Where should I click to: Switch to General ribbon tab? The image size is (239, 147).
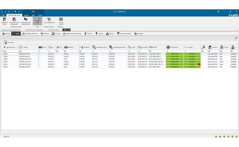coord(26,15)
